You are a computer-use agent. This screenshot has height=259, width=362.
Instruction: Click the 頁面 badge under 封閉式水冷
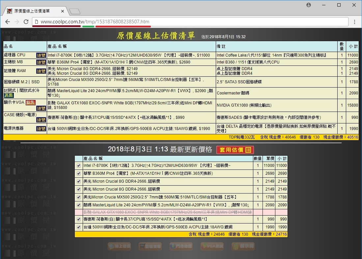click(9, 95)
